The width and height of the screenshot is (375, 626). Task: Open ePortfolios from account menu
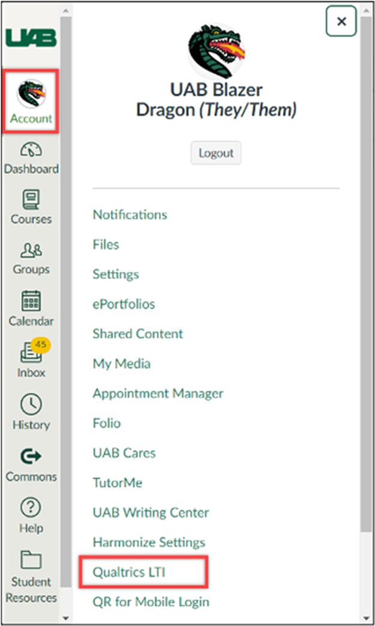(124, 304)
